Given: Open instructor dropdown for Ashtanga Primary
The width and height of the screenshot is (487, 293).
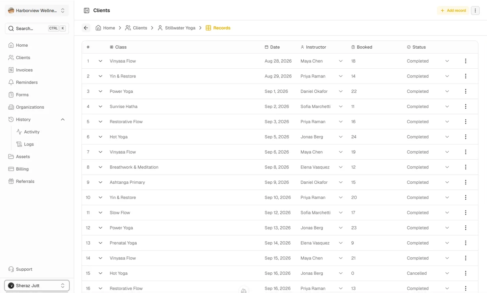Looking at the screenshot, I should pyautogui.click(x=341, y=182).
